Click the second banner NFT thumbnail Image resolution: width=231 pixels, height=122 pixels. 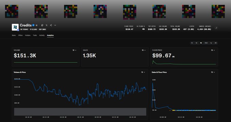point(41,12)
